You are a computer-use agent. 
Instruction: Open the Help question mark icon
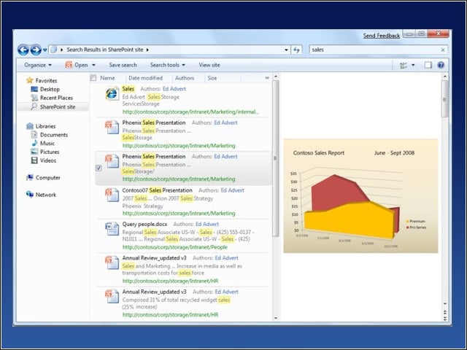pyautogui.click(x=441, y=65)
